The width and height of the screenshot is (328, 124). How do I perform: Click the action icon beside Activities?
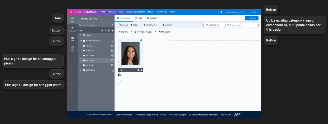pyautogui.click(x=112, y=71)
